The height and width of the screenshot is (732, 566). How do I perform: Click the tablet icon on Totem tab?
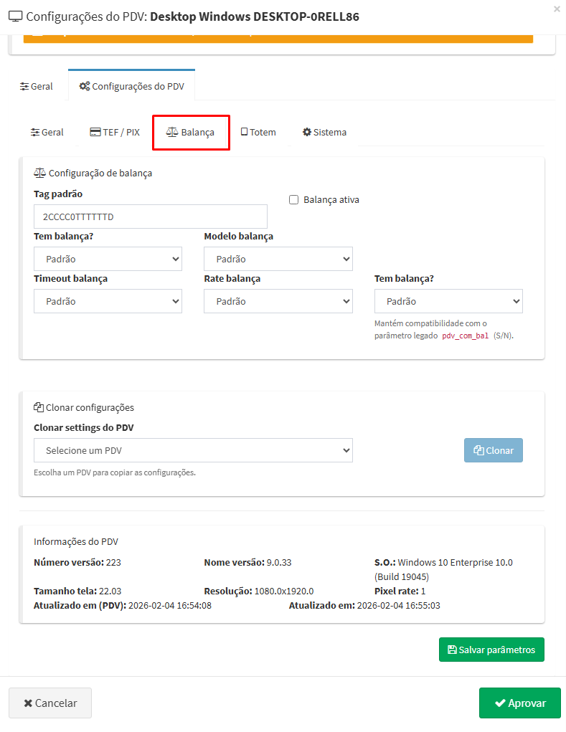pyautogui.click(x=244, y=133)
